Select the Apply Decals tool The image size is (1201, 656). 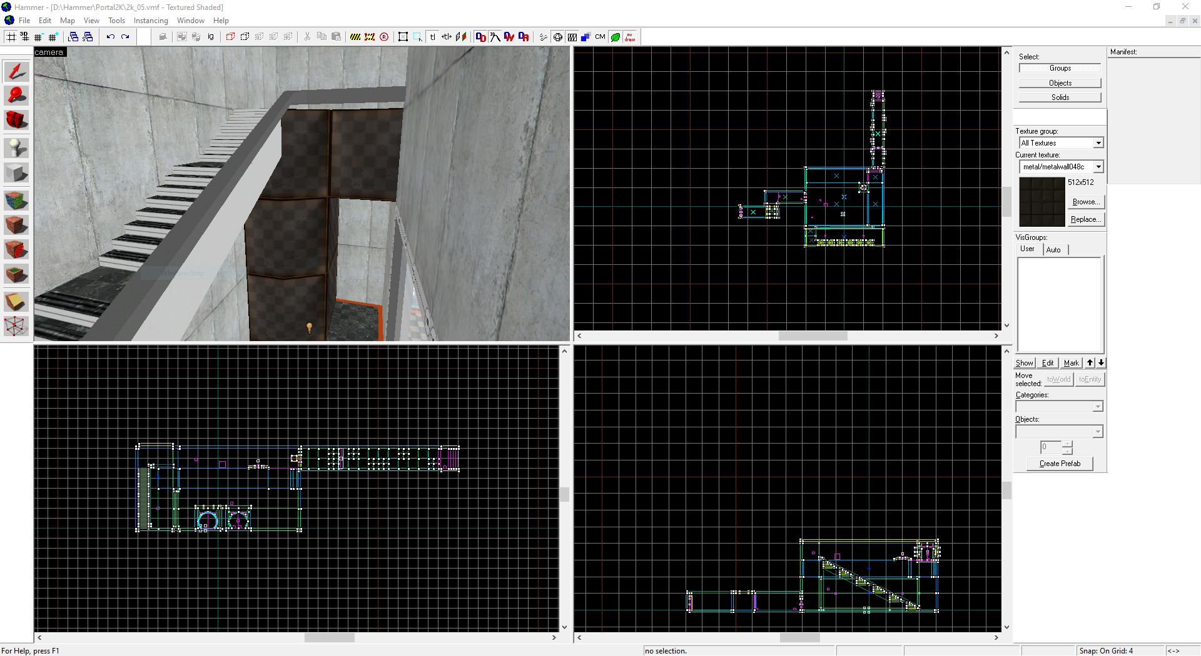(x=16, y=249)
